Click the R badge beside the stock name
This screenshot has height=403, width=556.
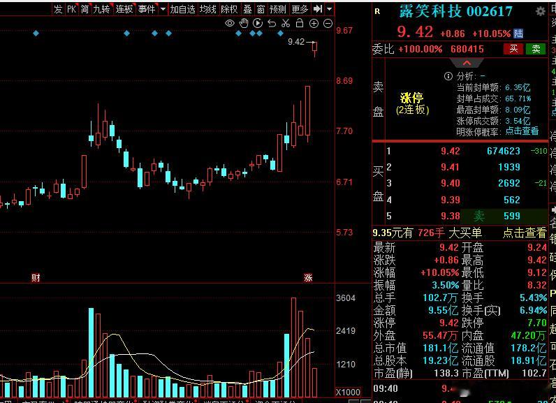(377, 12)
